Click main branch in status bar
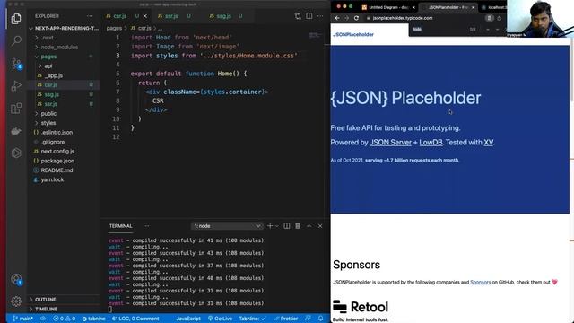 (22, 319)
